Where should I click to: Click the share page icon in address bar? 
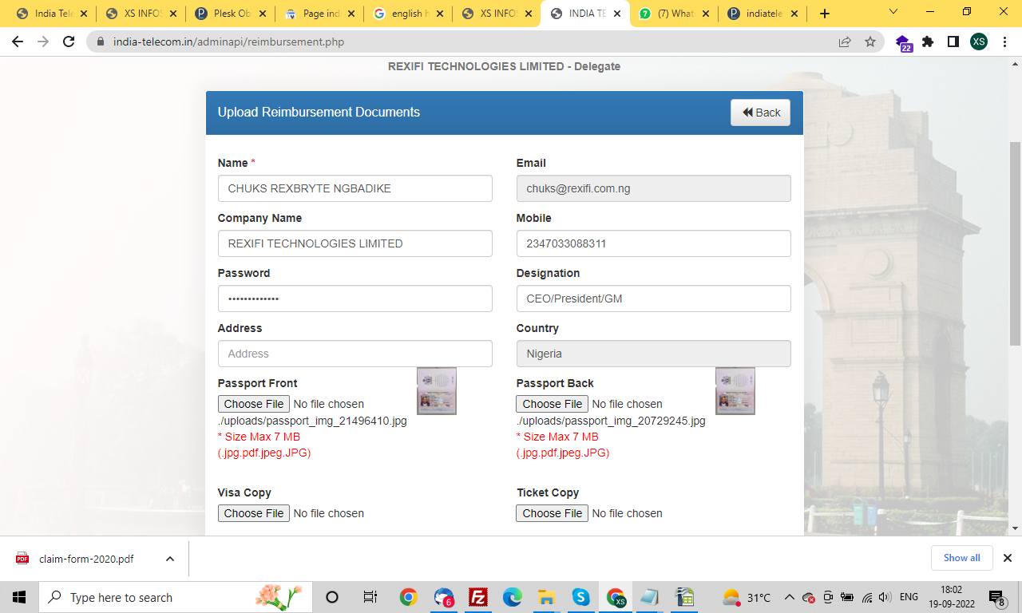point(845,42)
